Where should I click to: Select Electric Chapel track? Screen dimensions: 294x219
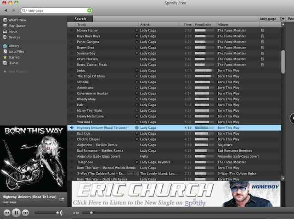tap(88, 139)
